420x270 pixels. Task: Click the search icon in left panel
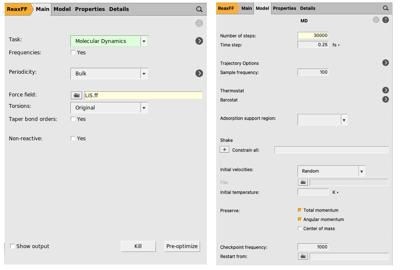pos(199,9)
